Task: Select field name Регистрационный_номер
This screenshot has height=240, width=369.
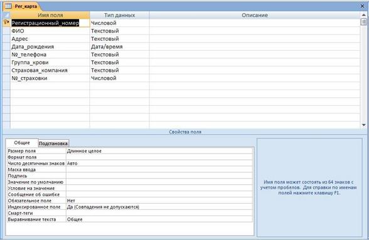Action: point(50,23)
